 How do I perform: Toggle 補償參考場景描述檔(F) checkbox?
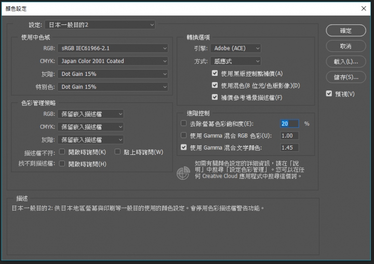click(x=215, y=97)
